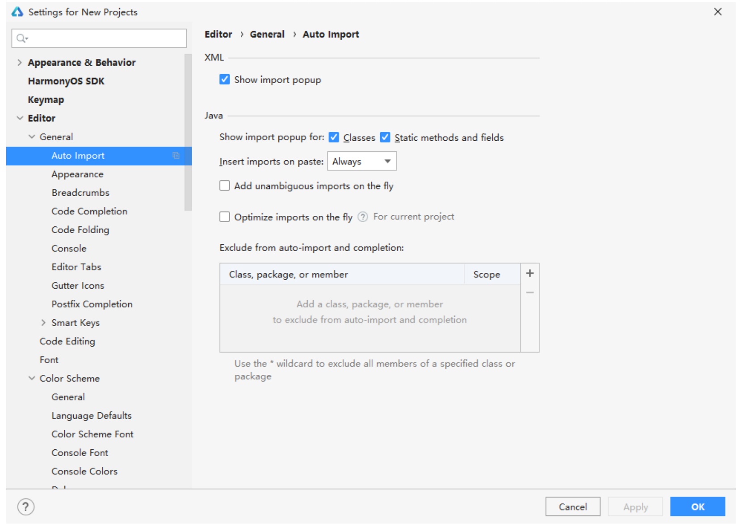
Task: Collapse the Color Scheme node
Action: point(32,378)
